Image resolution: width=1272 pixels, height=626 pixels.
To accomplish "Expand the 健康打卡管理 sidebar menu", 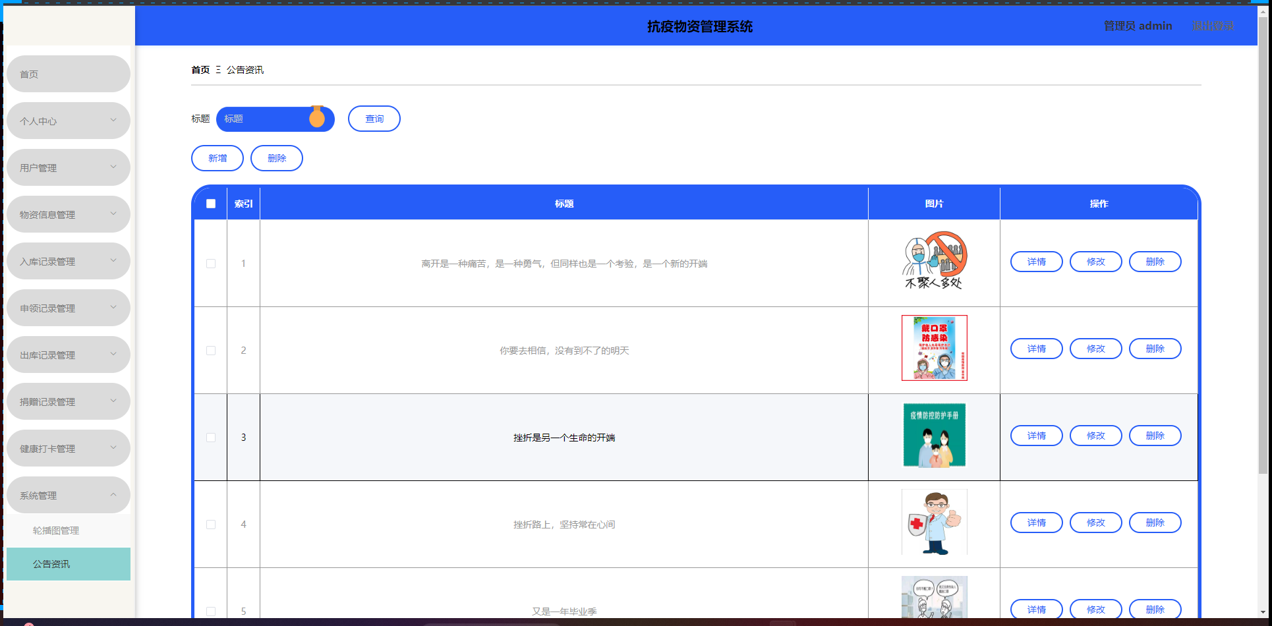I will (68, 449).
